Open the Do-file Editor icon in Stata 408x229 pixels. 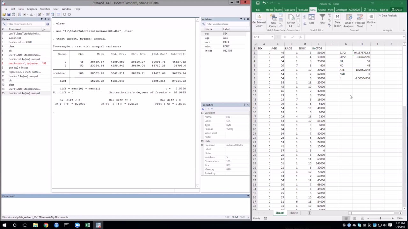[x=40, y=14]
